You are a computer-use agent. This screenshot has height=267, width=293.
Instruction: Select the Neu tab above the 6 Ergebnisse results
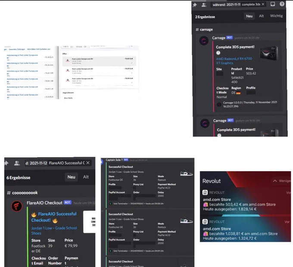pyautogui.click(x=72, y=177)
